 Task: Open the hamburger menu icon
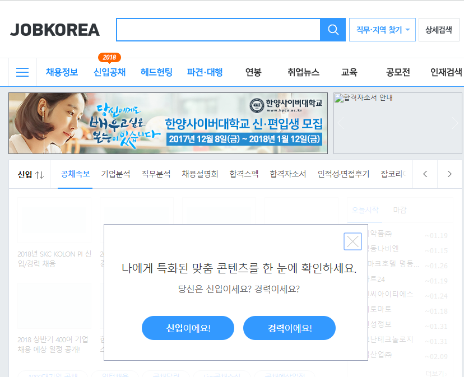(22, 72)
